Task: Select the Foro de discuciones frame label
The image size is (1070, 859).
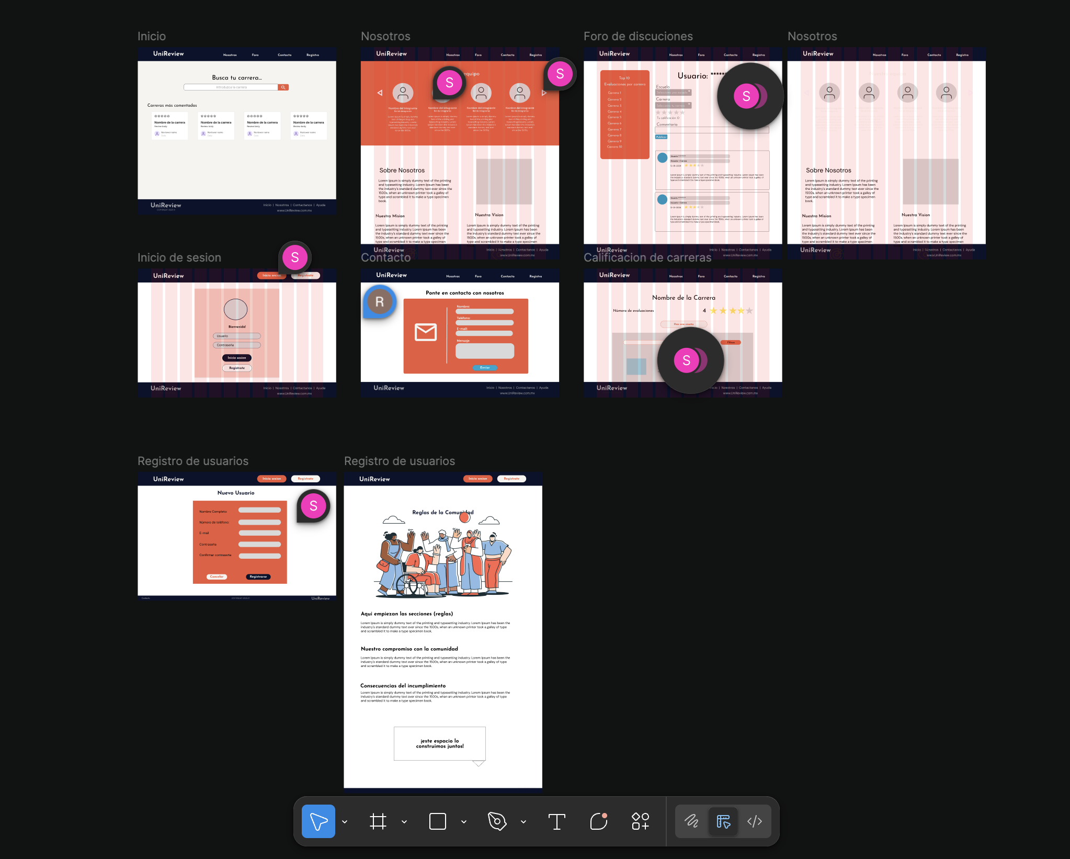Action: point(638,36)
